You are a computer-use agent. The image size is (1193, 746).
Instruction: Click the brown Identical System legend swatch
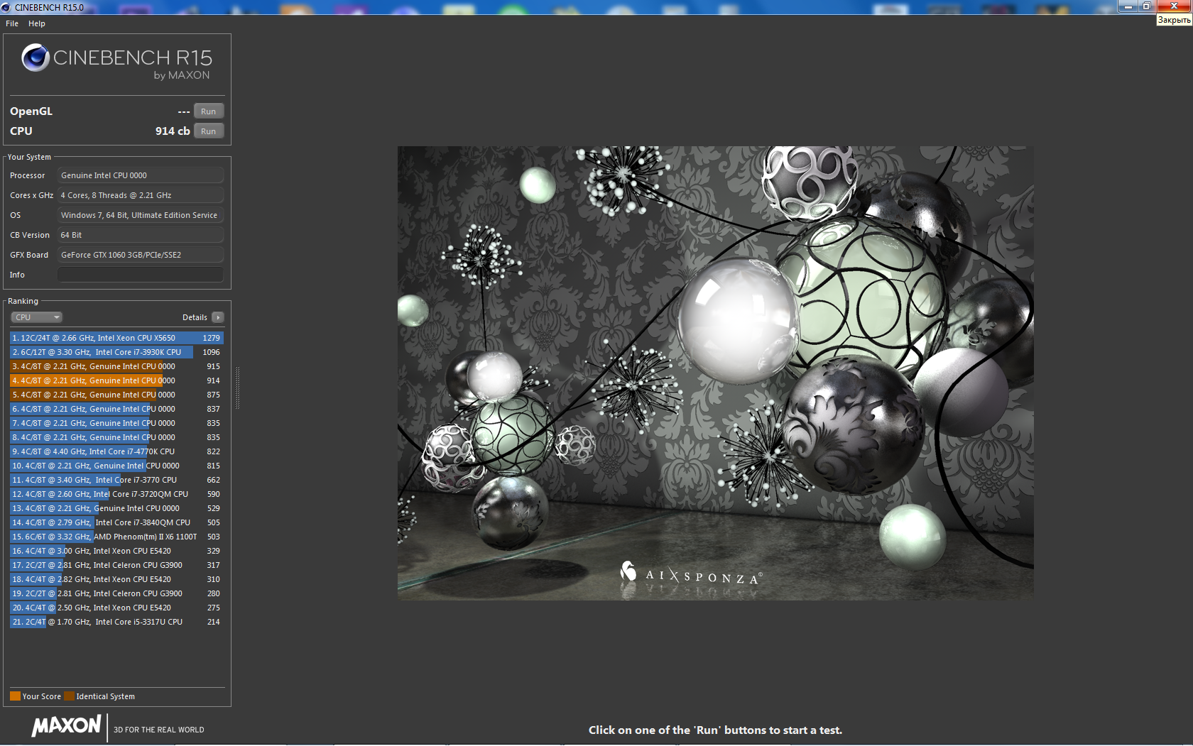click(69, 696)
